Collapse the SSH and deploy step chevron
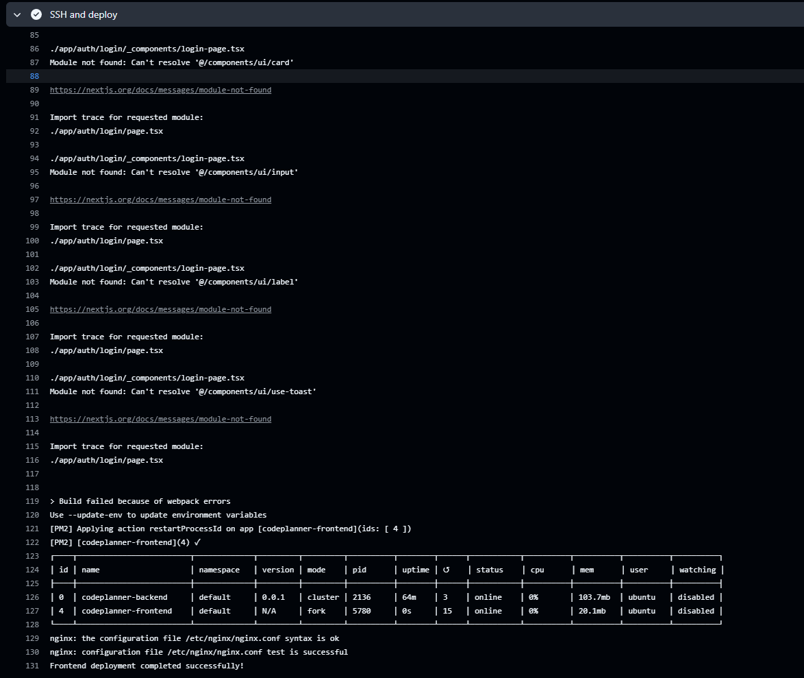Viewport: 804px width, 678px height. [x=17, y=15]
